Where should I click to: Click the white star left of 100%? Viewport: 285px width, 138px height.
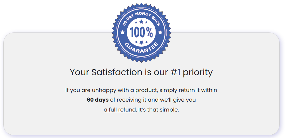122,32
